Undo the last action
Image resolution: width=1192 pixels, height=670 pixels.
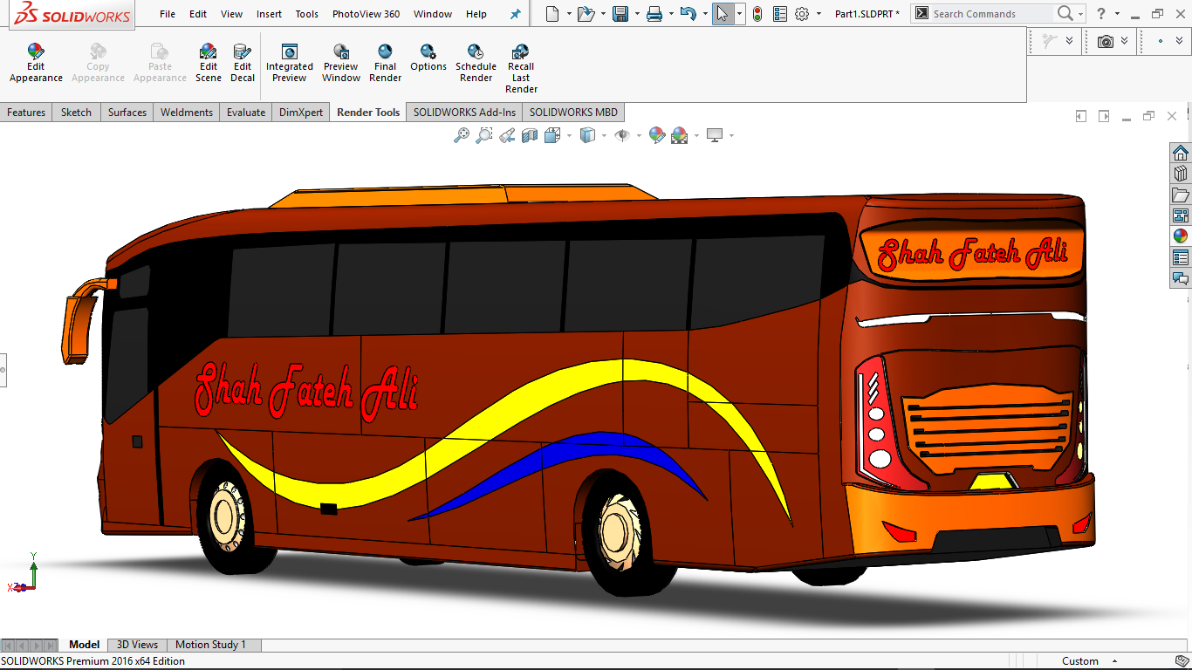688,14
